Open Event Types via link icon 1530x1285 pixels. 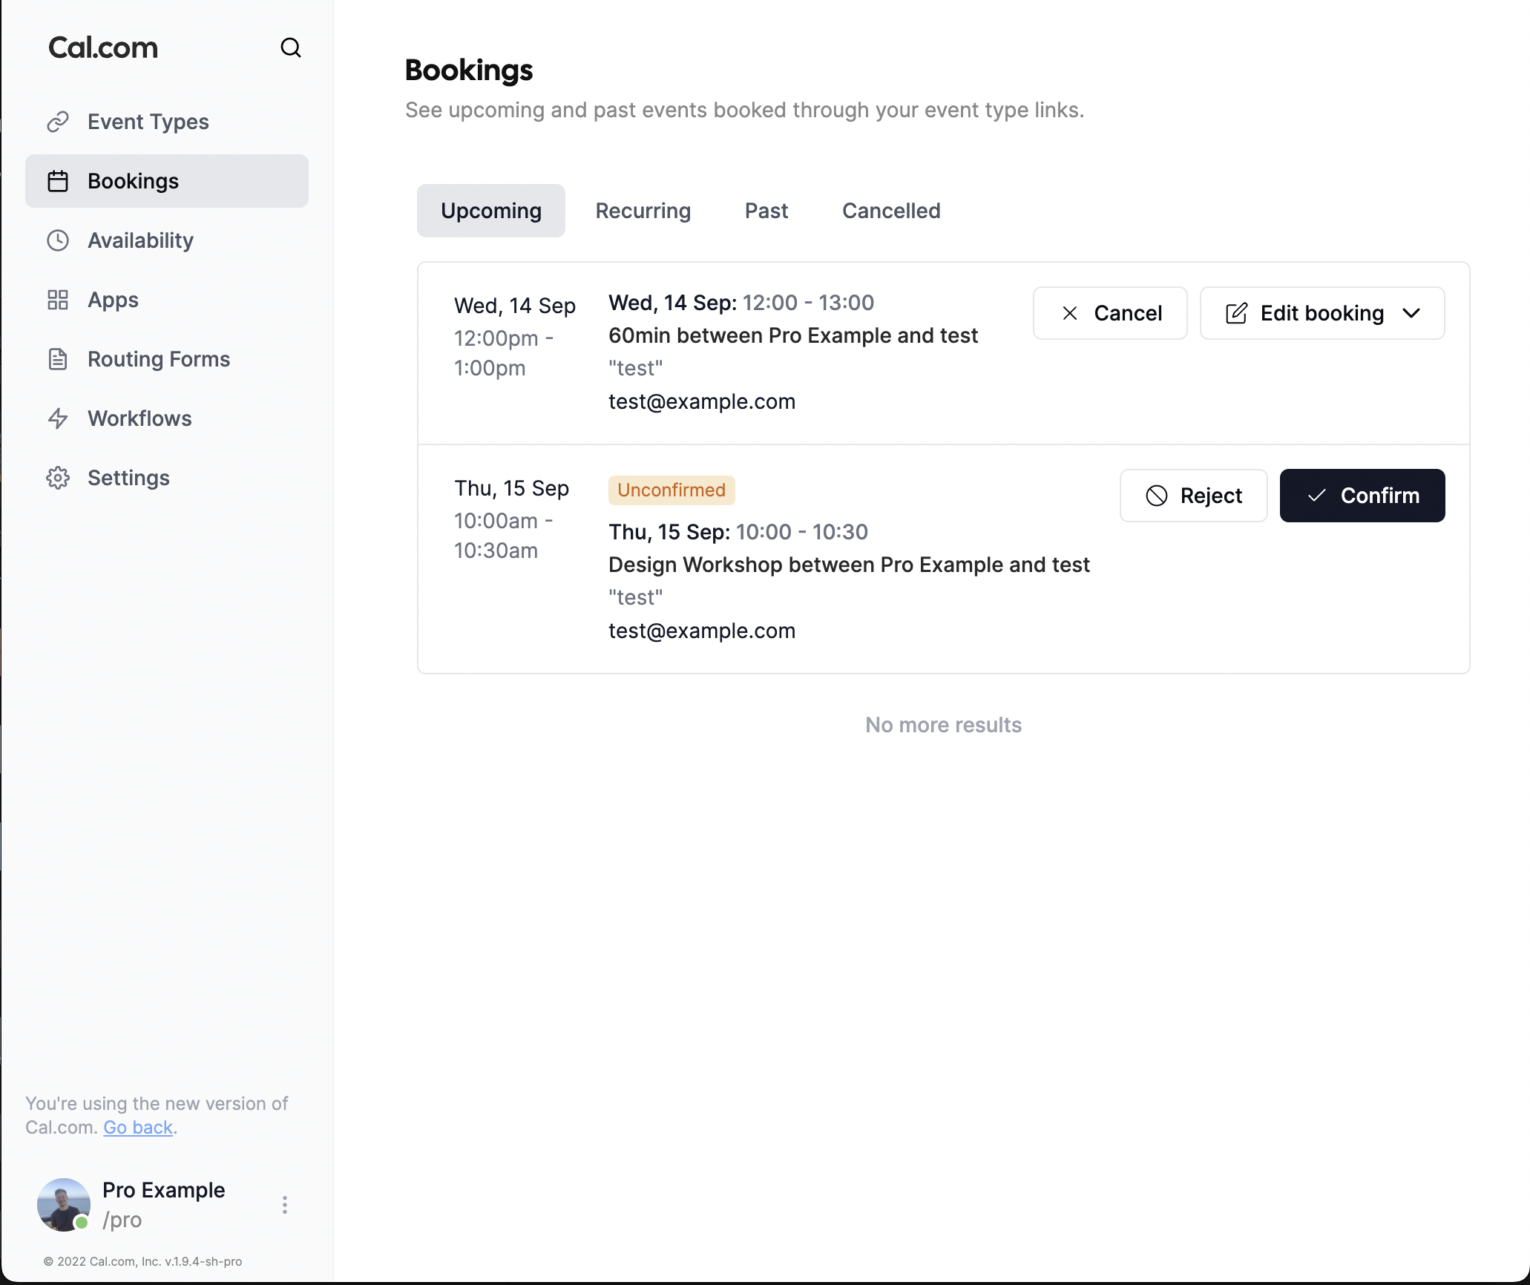click(58, 122)
